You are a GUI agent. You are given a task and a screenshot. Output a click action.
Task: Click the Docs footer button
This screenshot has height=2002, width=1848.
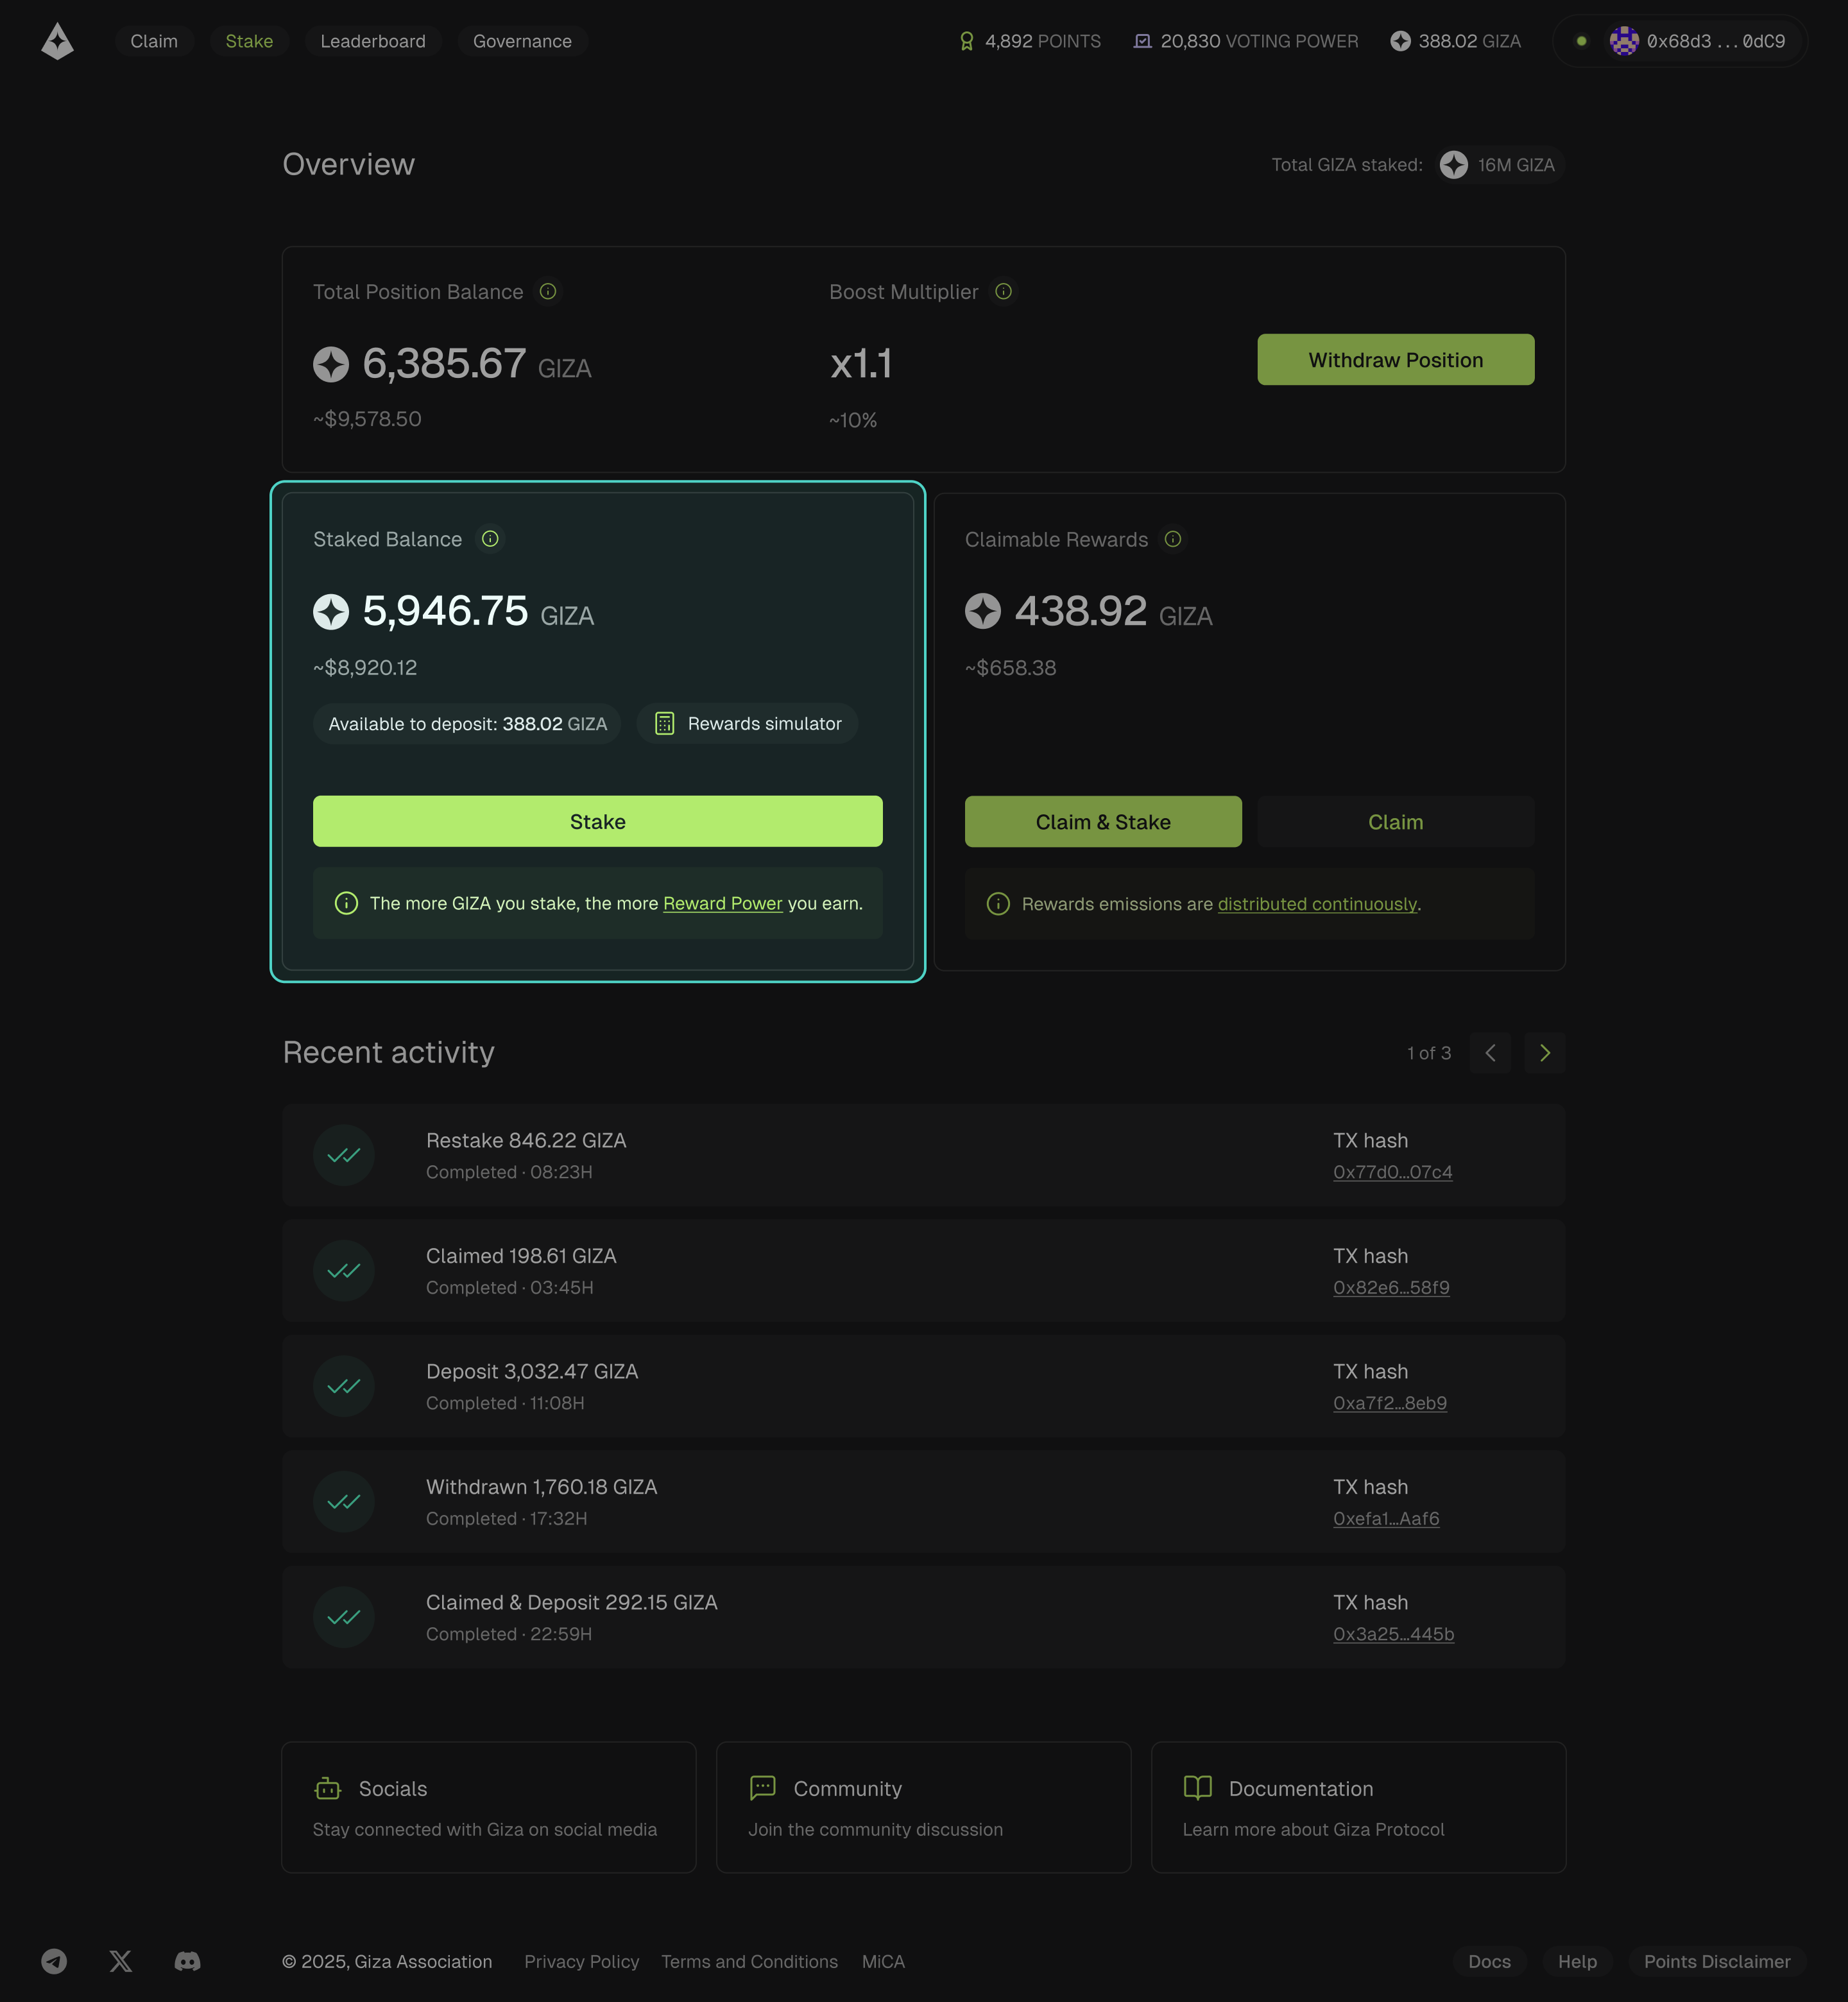click(1489, 1962)
